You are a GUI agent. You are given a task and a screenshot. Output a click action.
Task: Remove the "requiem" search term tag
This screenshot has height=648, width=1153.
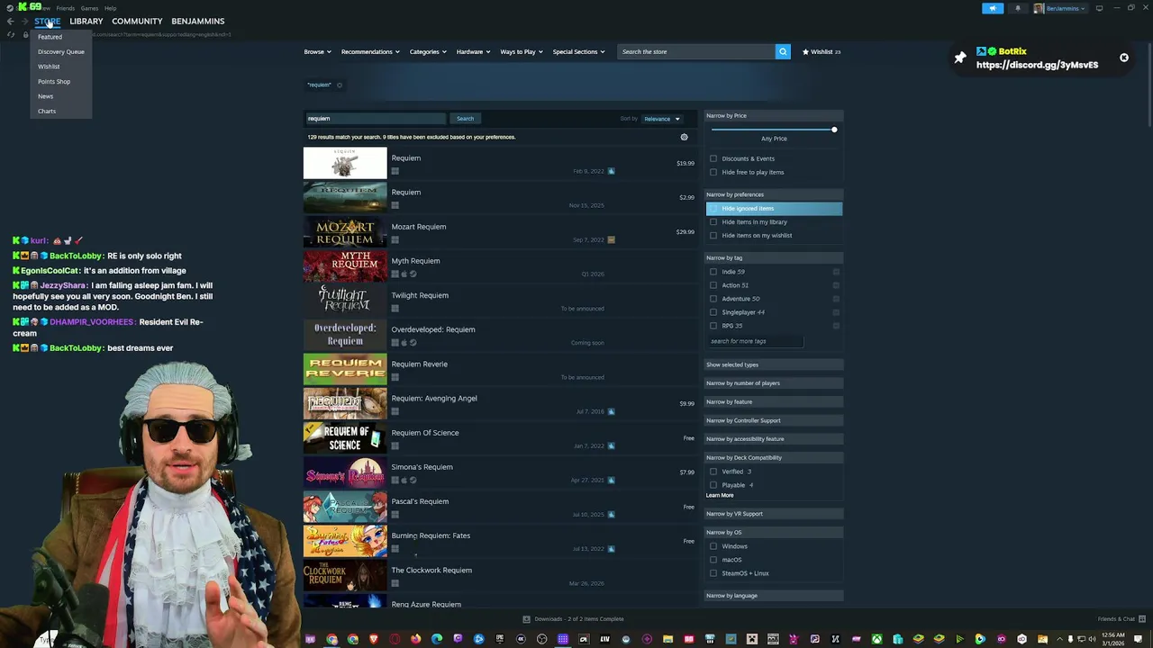click(x=340, y=85)
